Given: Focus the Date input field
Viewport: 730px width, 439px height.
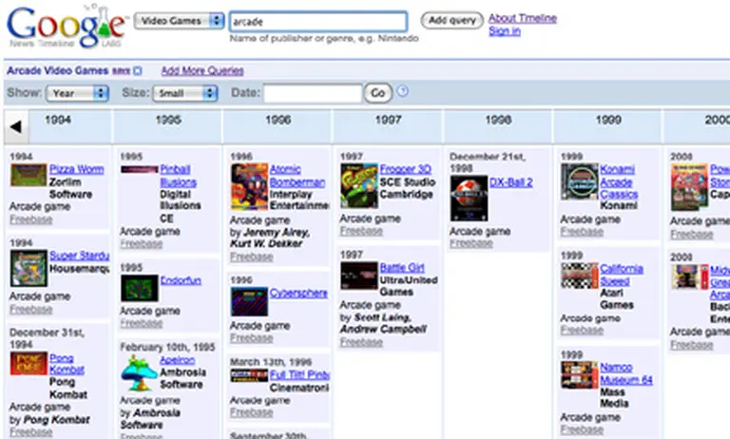Looking at the screenshot, I should point(312,93).
